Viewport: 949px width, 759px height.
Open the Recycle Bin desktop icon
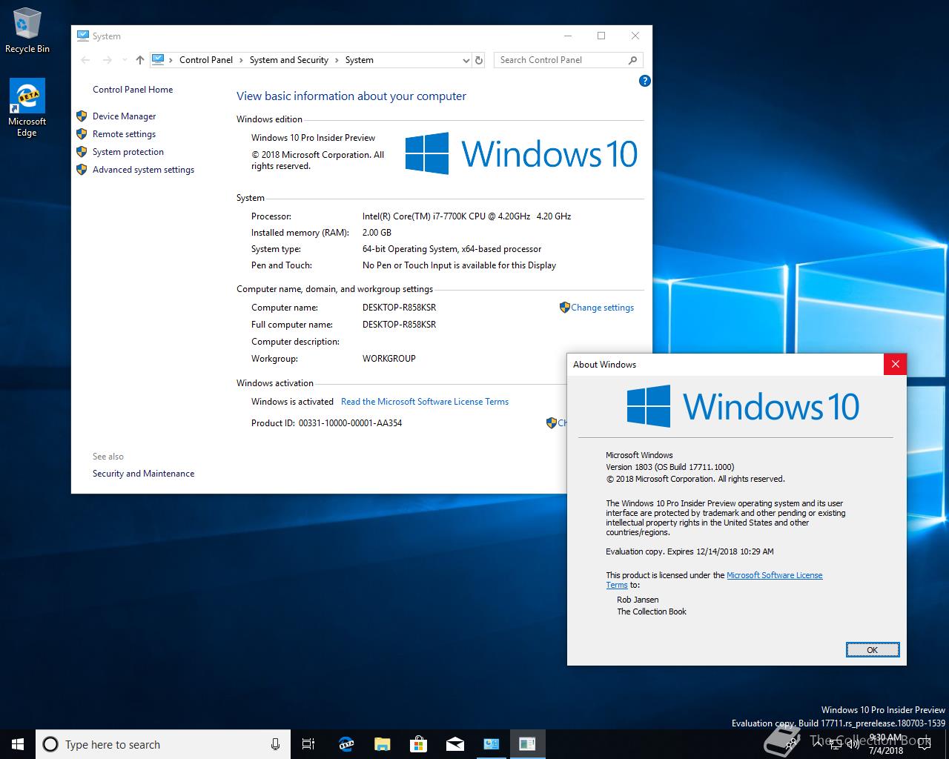click(x=27, y=30)
